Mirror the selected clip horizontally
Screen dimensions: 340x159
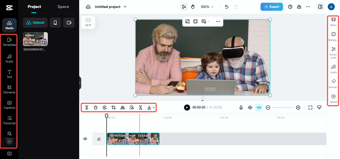[x=122, y=108]
